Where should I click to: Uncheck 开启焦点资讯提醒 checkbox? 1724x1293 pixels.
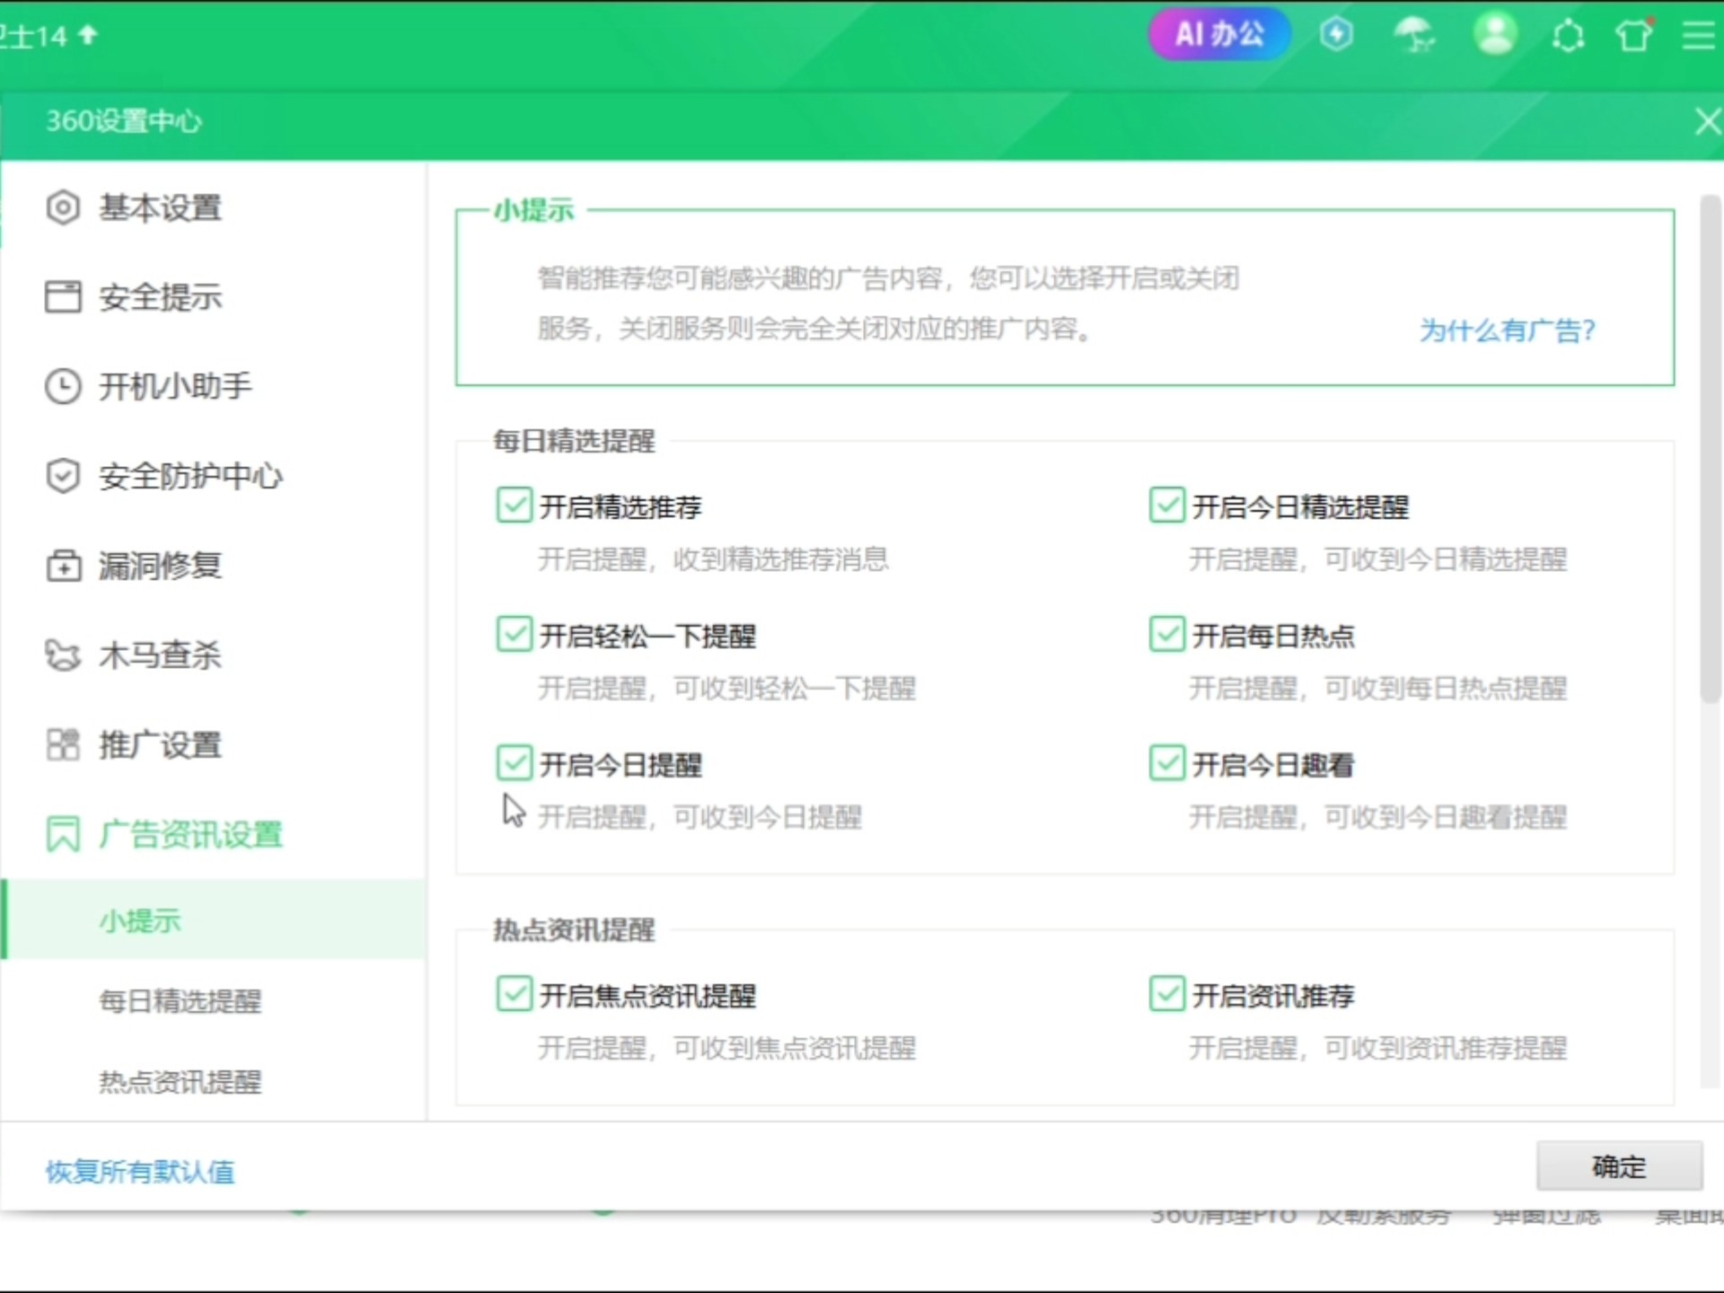click(x=514, y=994)
